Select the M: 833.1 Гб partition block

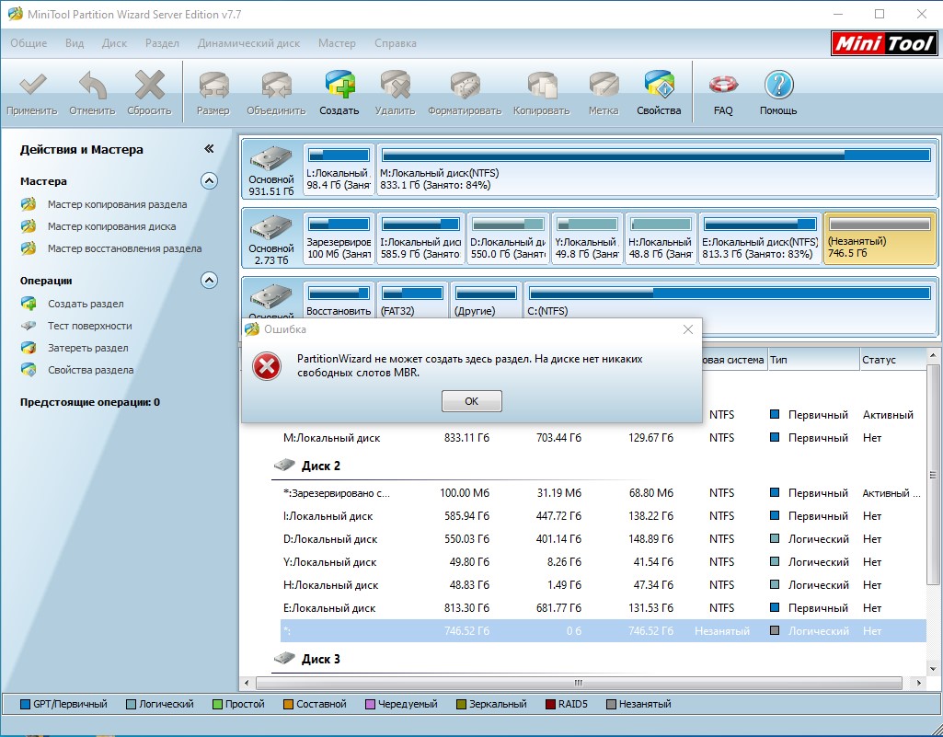click(x=656, y=169)
